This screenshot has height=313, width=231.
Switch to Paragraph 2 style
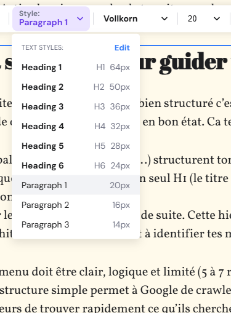pyautogui.click(x=76, y=205)
